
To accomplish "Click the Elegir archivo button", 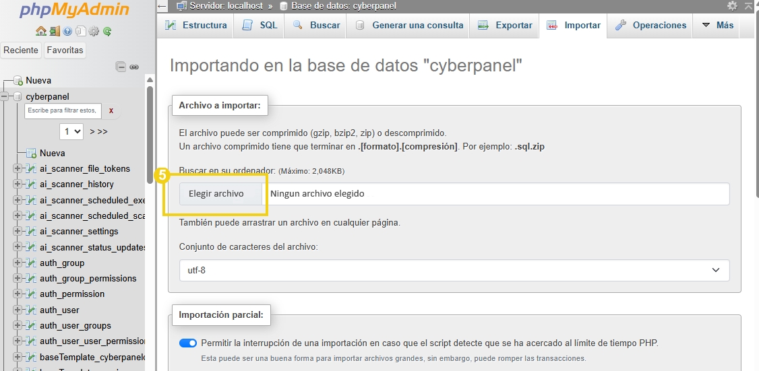I will pyautogui.click(x=220, y=194).
